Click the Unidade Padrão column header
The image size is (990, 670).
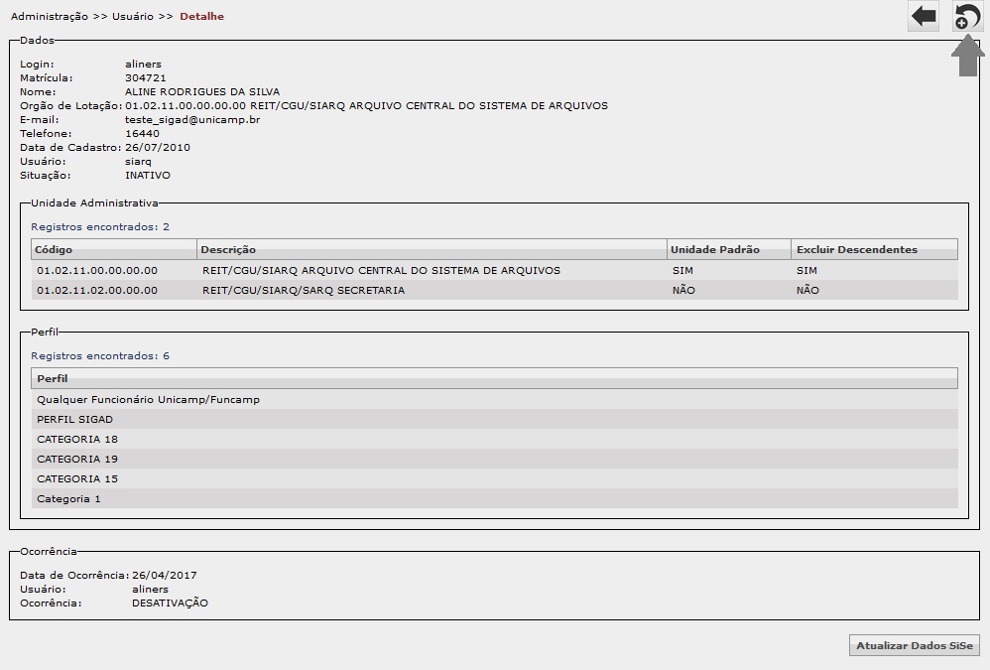(728, 249)
